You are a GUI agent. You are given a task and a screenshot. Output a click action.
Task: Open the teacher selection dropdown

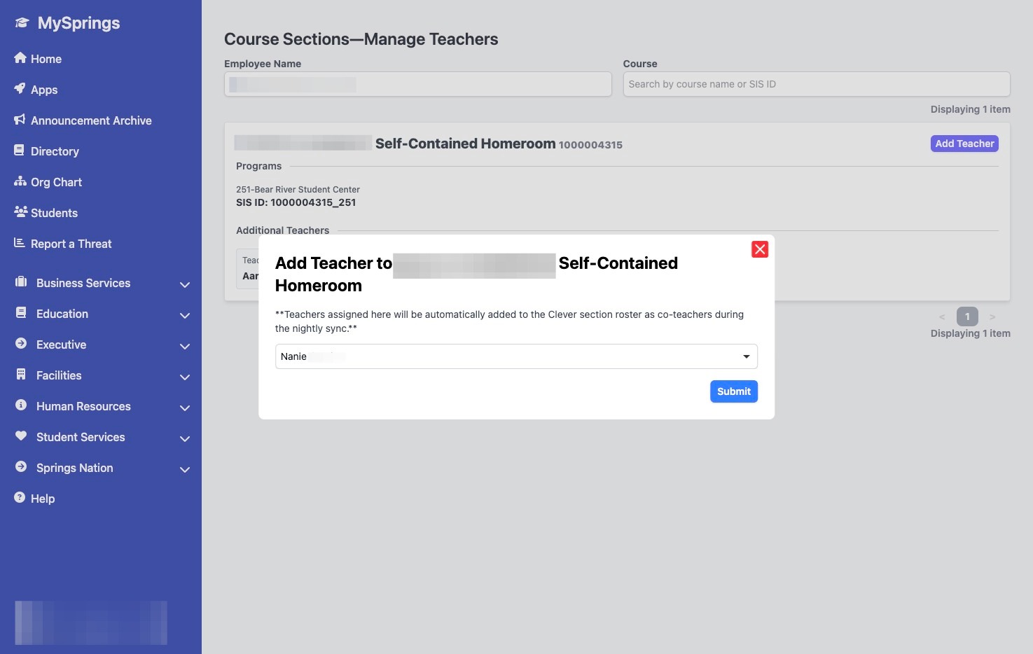click(x=516, y=356)
